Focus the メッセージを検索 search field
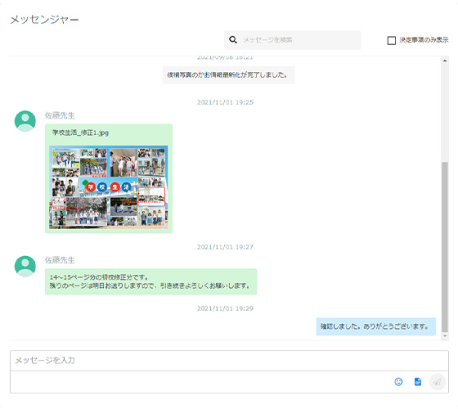Screen dimensions: 458x409 pos(293,40)
